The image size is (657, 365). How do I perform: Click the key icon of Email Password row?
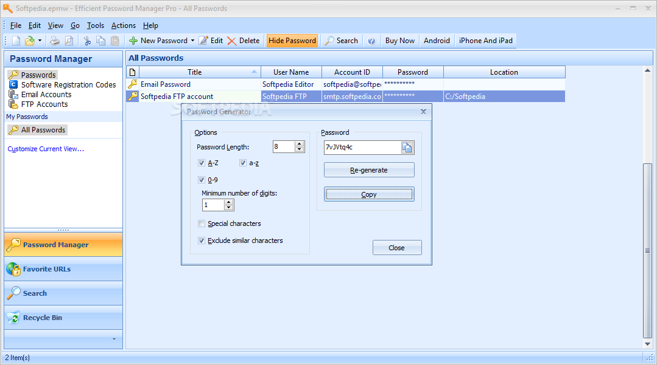click(x=132, y=84)
